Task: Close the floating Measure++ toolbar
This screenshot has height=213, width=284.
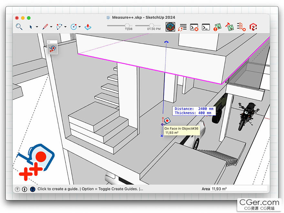Action: click(x=49, y=42)
